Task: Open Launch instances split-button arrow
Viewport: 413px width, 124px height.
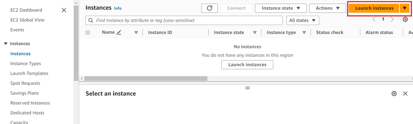Action: point(404,8)
